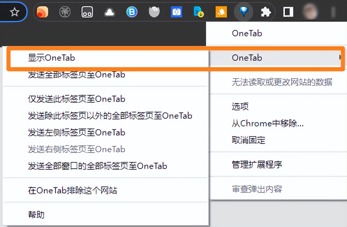Select 发送除此标签页以外的全部标签页至OneTab
This screenshot has height=227, width=347.
[106, 116]
